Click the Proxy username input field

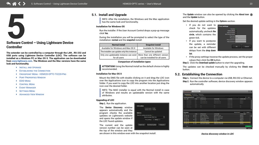coord(241,40)
